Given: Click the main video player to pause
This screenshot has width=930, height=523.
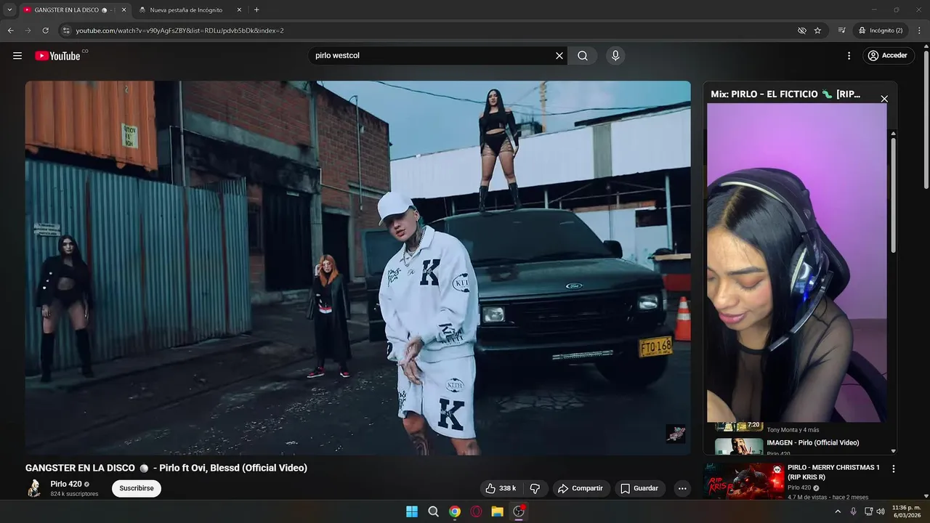Looking at the screenshot, I should coord(357,268).
